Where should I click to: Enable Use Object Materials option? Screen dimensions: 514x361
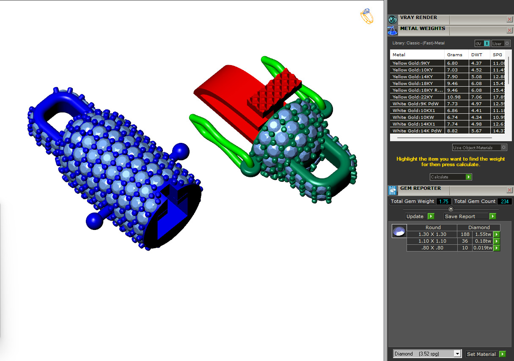[479, 148]
